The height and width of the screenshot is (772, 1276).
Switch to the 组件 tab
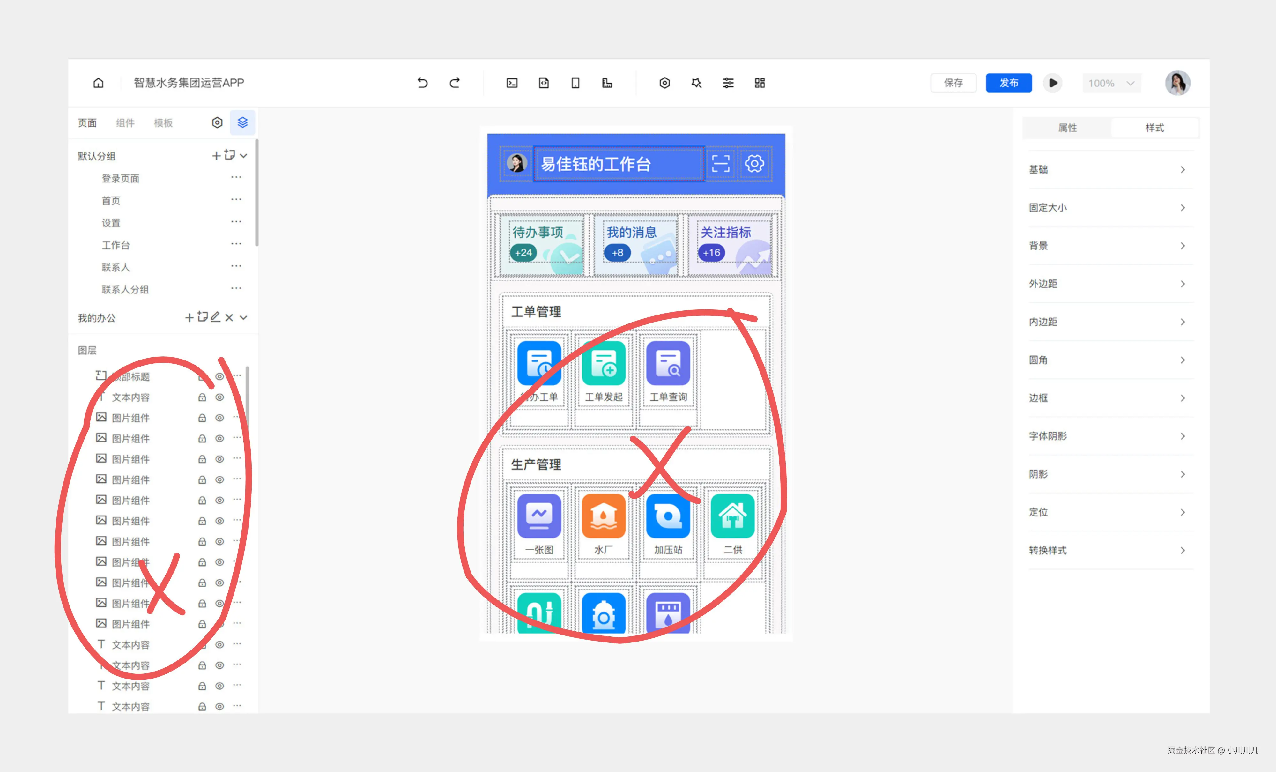pos(125,123)
